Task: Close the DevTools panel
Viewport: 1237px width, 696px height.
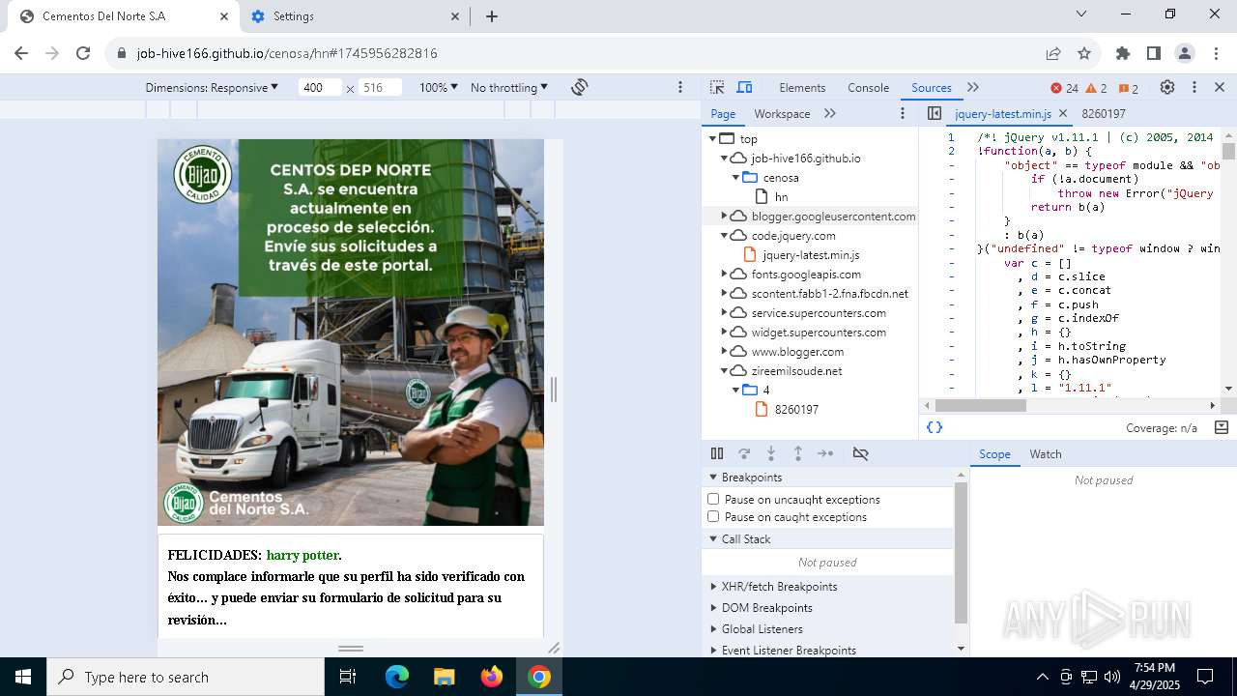Action: [x=1220, y=87]
